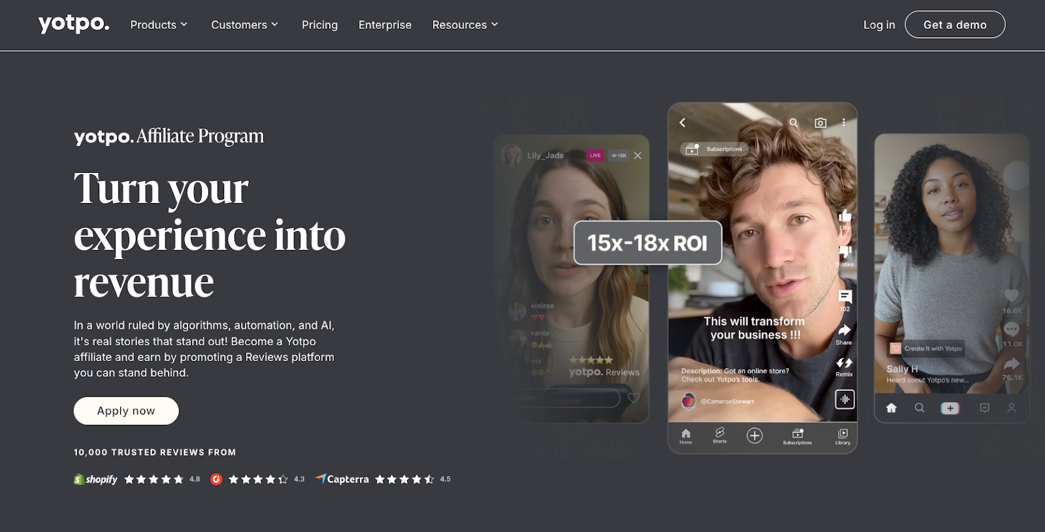Click inbox icon in right phone bar
This screenshot has width=1045, height=532.
point(984,408)
